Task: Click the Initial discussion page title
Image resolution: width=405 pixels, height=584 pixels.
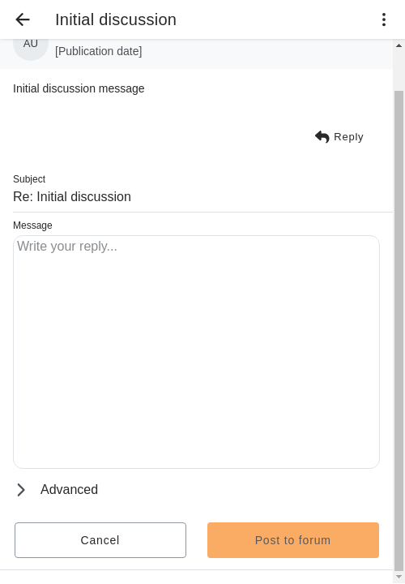Action: 116,19
